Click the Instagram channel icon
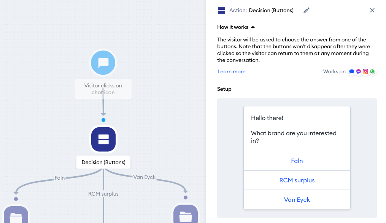 [365, 71]
